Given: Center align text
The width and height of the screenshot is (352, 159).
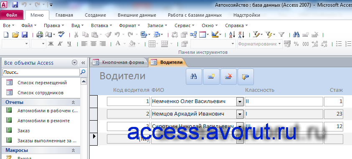Looking at the screenshot, I should pyautogui.click(x=94, y=44).
